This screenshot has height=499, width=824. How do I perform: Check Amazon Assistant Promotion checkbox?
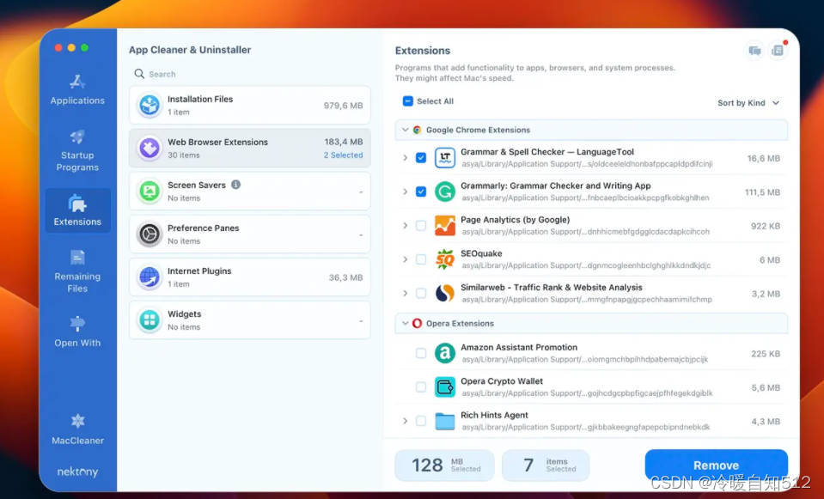click(x=421, y=353)
